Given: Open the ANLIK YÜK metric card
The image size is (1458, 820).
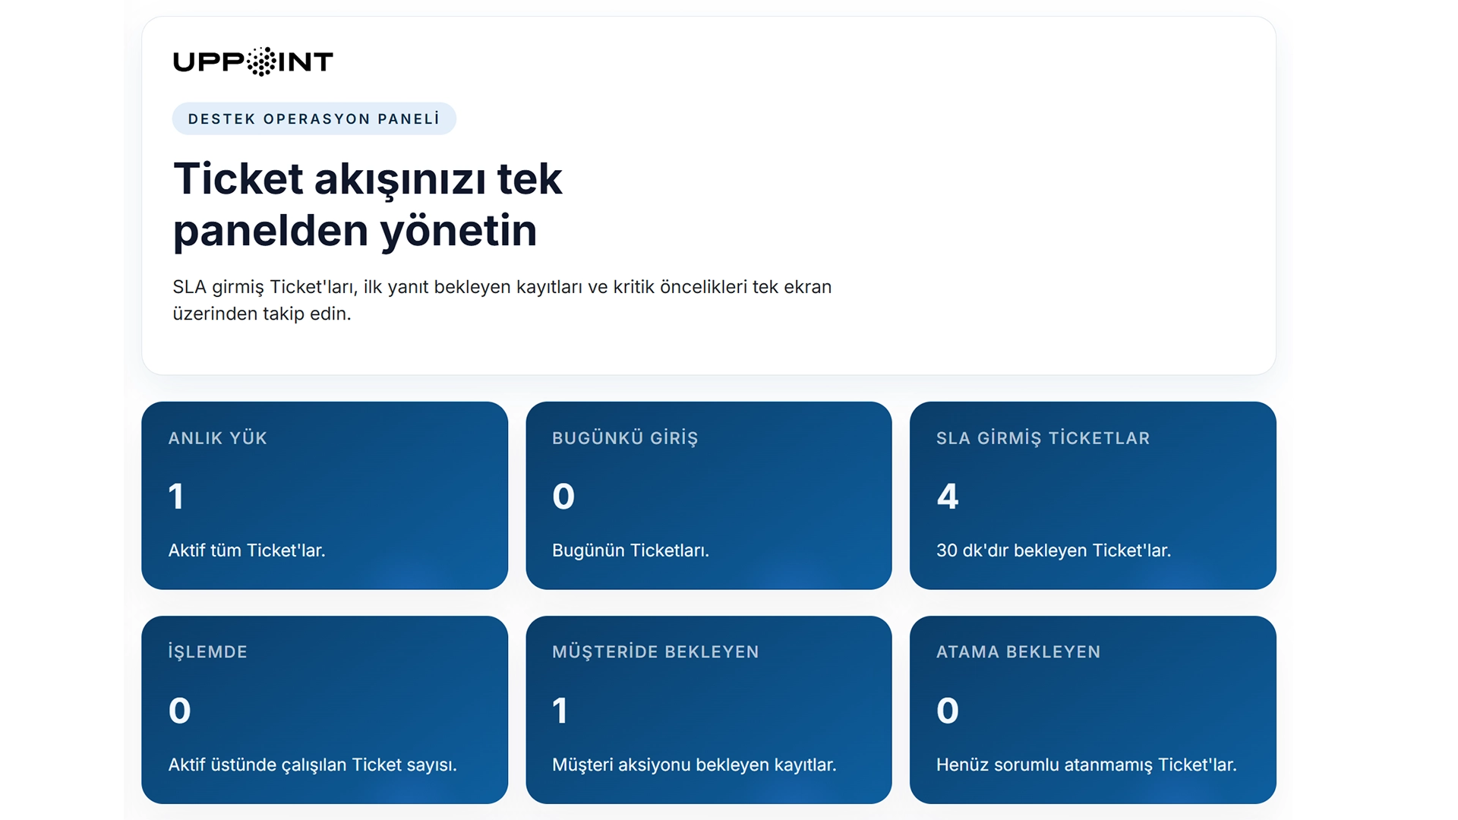Looking at the screenshot, I should tap(324, 496).
